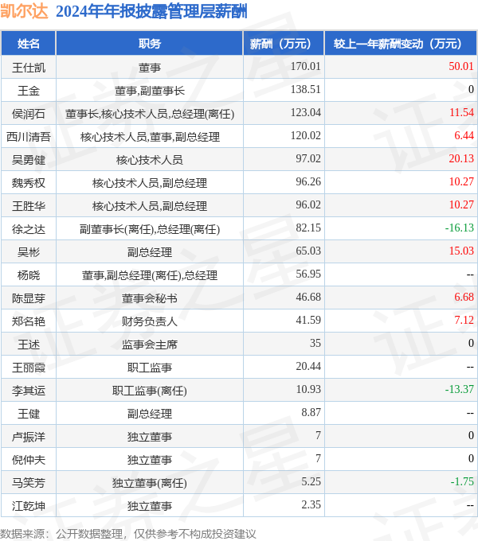Select the name 王金
The height and width of the screenshot is (541, 478).
(29, 91)
